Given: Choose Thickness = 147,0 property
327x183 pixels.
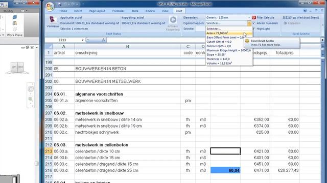Looking at the screenshot, I should coord(229,59).
